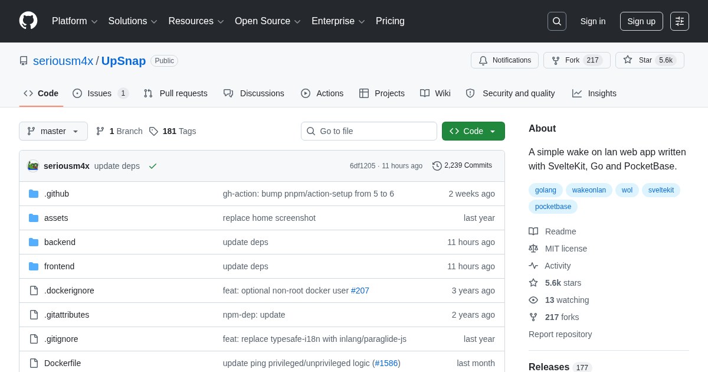The width and height of the screenshot is (708, 372).
Task: Click the Report repository link
Action: (560, 334)
